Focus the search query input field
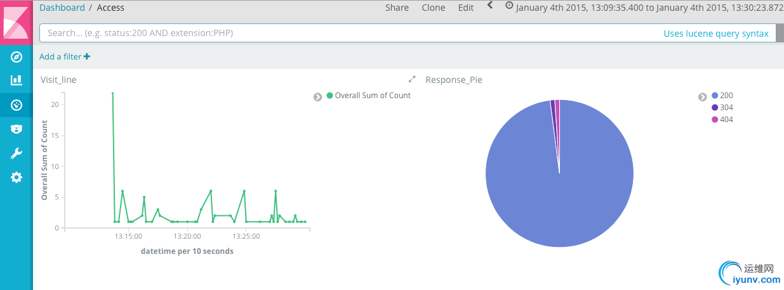This screenshot has height=290, width=784. (349, 33)
